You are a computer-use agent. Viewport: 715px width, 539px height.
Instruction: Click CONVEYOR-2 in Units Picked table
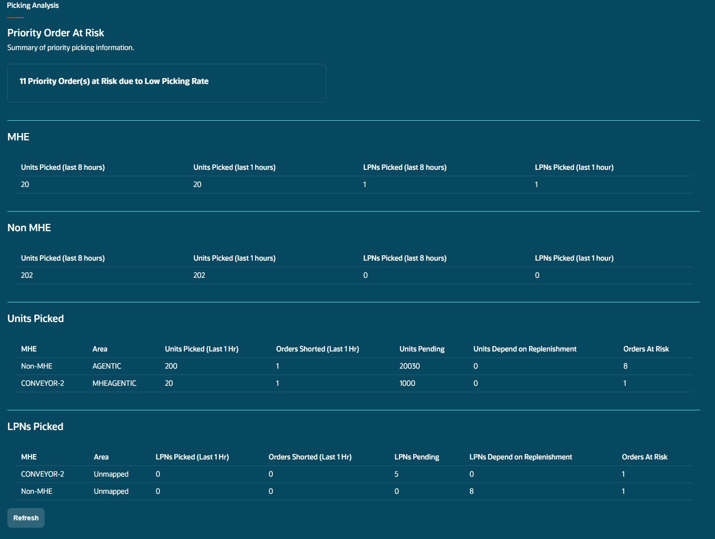(x=43, y=383)
